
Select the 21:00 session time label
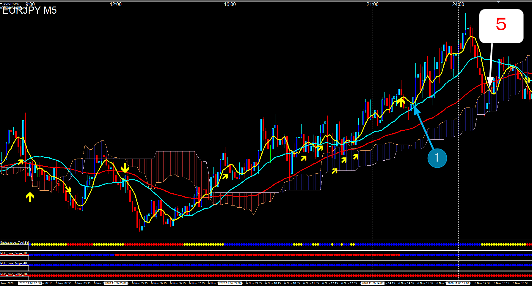pyautogui.click(x=373, y=4)
